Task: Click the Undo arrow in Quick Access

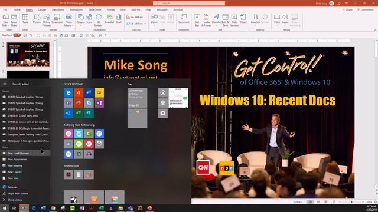Action: tap(31, 35)
